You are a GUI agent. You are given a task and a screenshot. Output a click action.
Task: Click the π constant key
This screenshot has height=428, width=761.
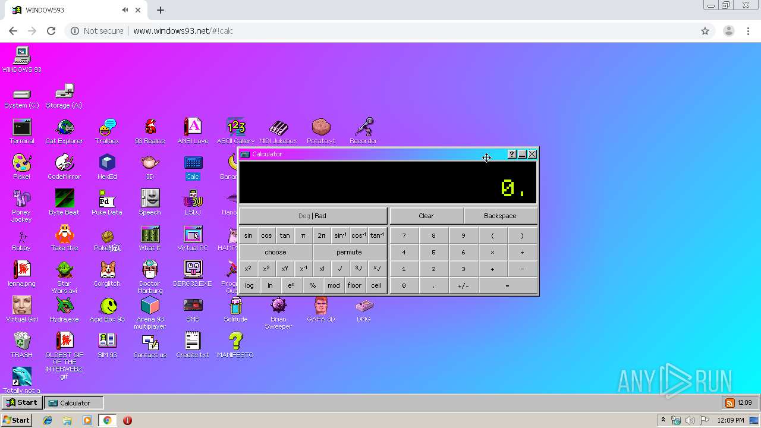click(303, 235)
